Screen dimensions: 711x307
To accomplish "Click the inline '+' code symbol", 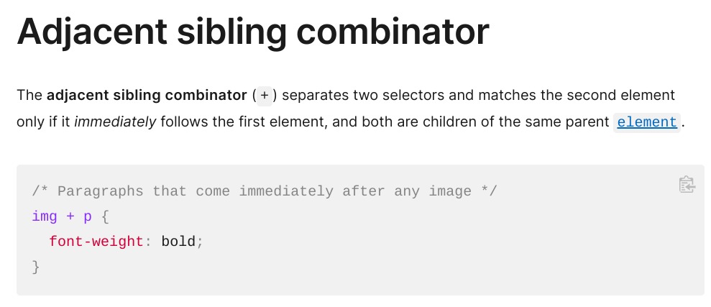I will tap(265, 96).
